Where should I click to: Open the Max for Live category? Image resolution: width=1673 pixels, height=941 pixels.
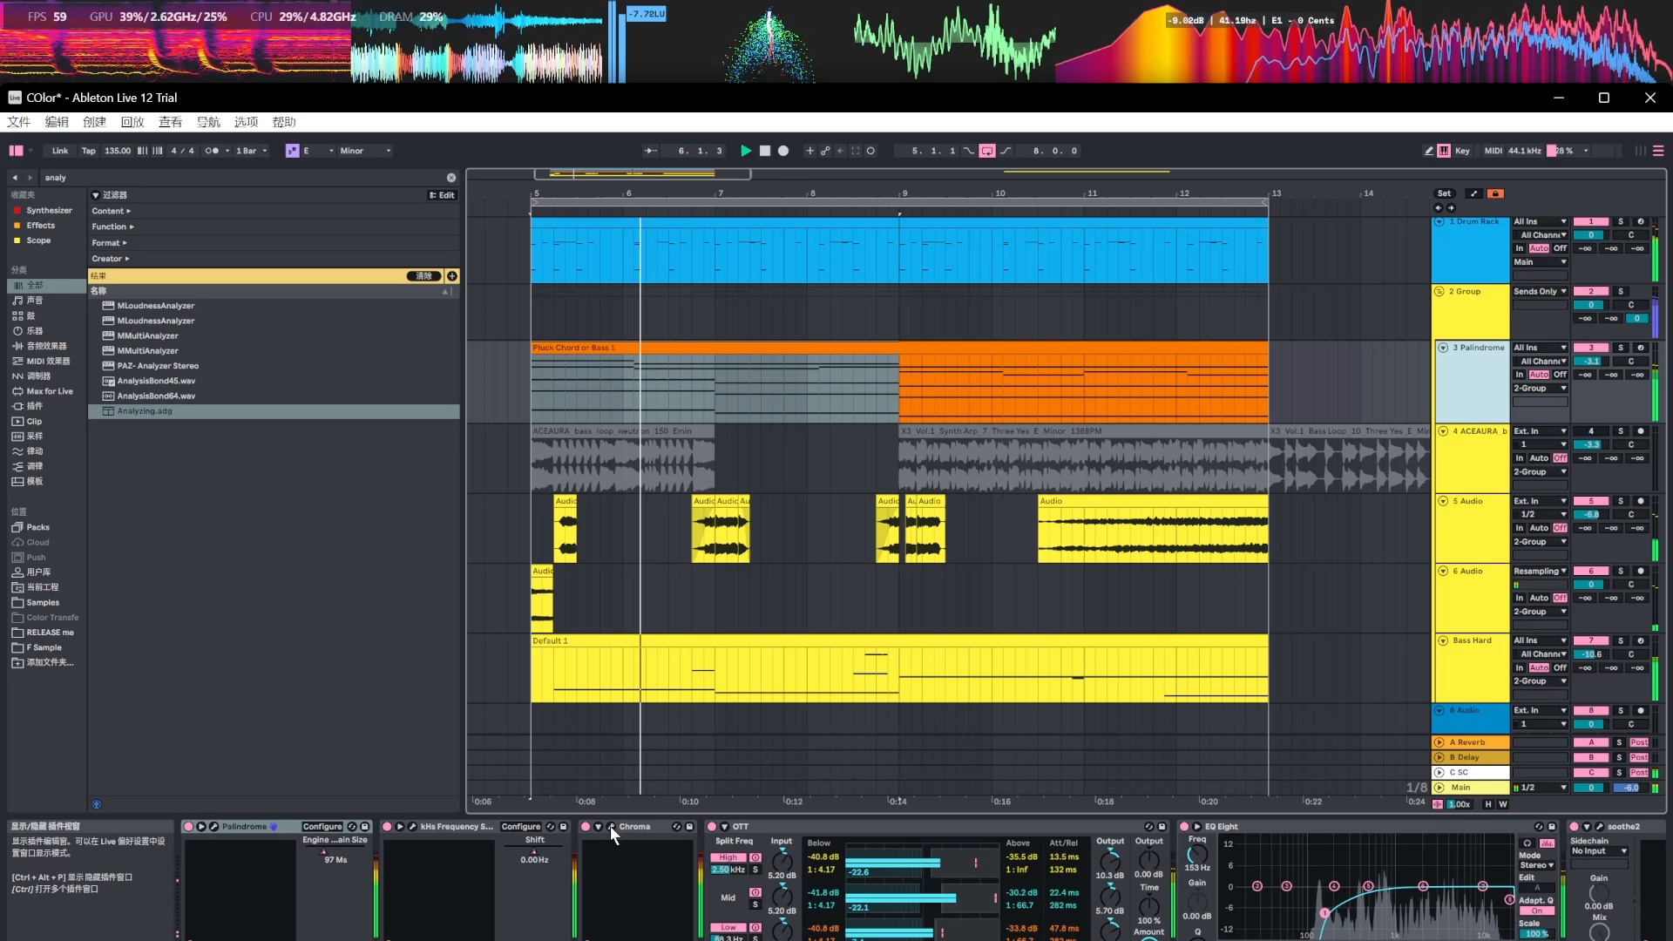click(x=50, y=391)
